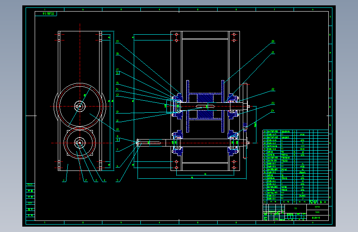
Task: Click the balloon number 13
Action: pyautogui.click(x=117, y=95)
